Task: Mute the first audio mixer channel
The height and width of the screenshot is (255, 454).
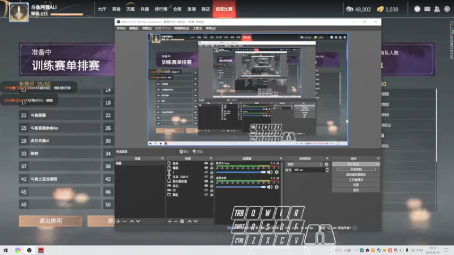Action: pyautogui.click(x=270, y=172)
